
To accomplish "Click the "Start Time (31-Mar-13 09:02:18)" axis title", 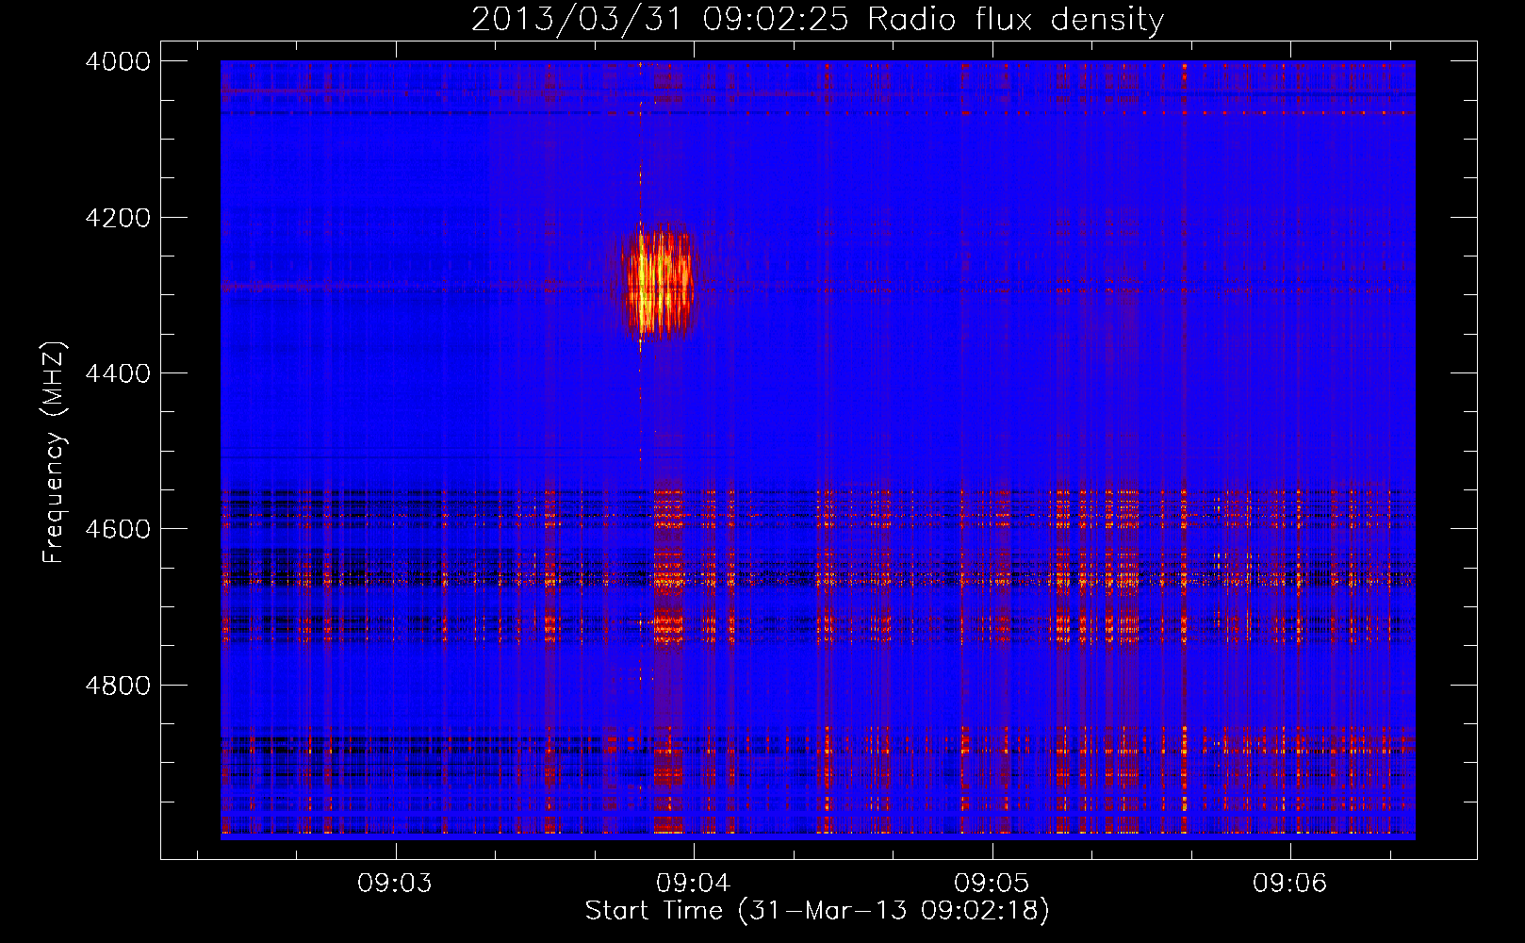I will coord(817,911).
